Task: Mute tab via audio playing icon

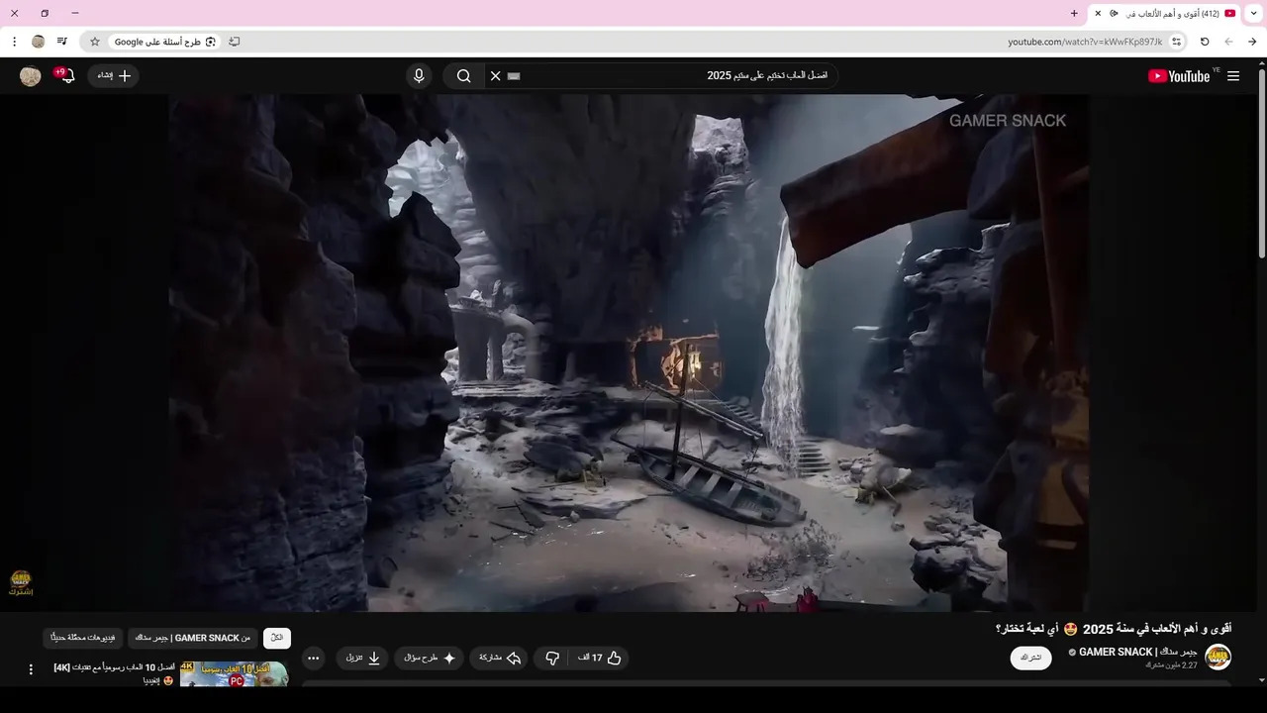Action: [1114, 14]
